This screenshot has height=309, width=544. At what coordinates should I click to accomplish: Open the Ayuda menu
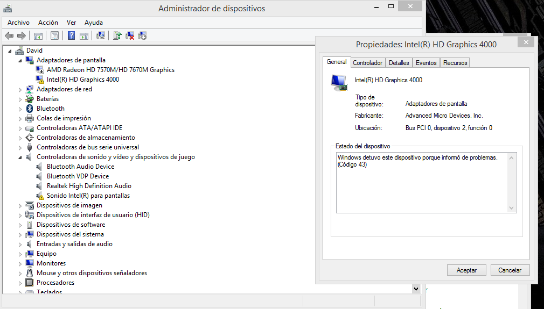93,23
